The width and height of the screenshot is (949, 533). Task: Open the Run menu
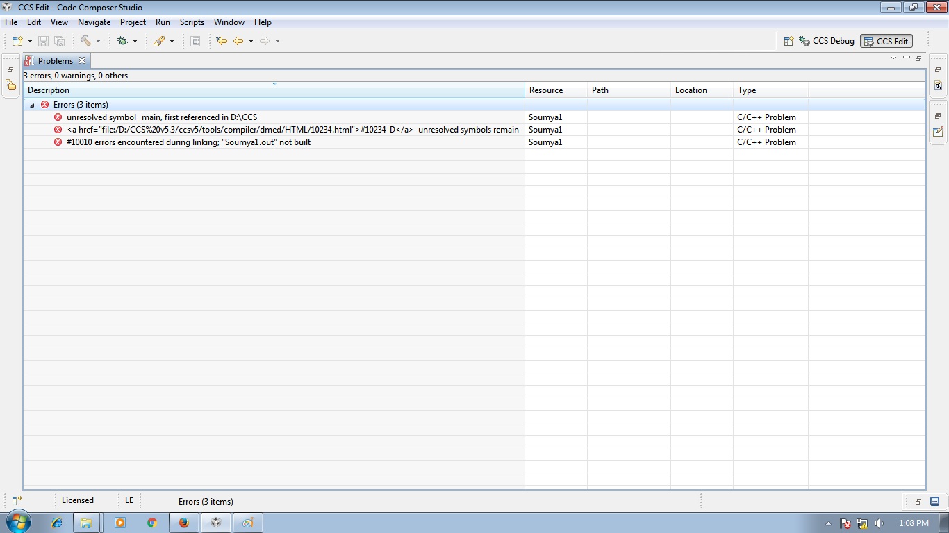pyautogui.click(x=163, y=22)
